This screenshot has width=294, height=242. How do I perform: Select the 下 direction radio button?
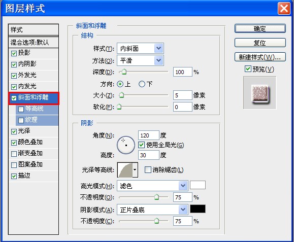pyautogui.click(x=142, y=84)
